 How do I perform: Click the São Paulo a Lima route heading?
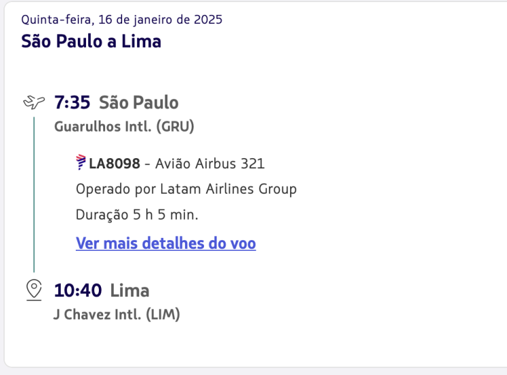point(91,41)
